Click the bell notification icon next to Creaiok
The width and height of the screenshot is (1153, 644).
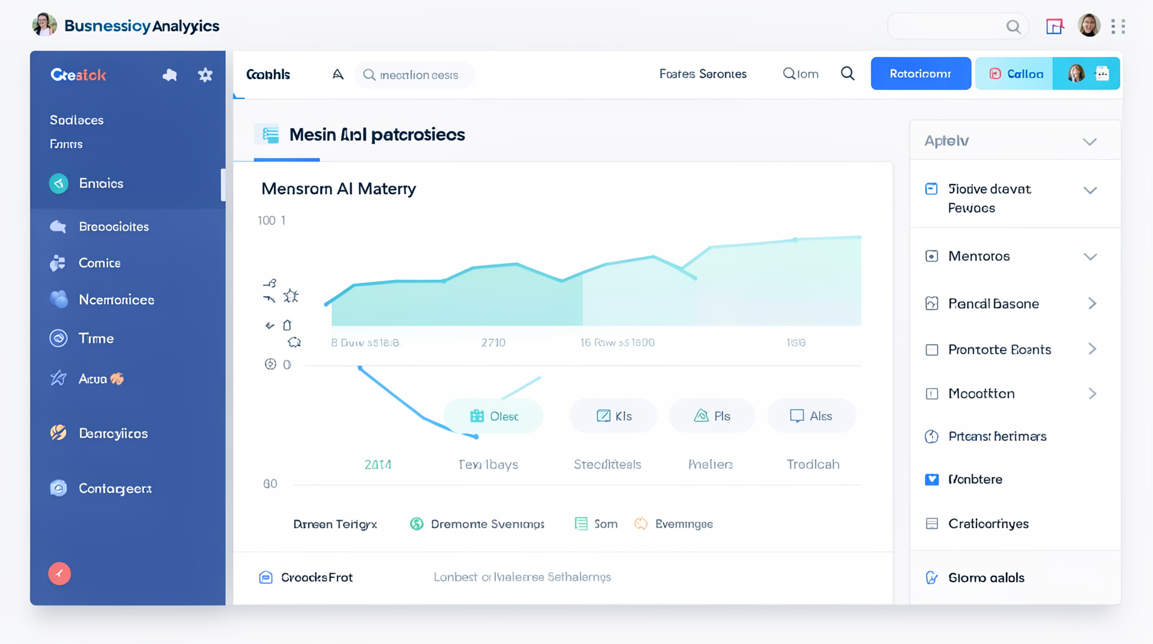pyautogui.click(x=170, y=74)
